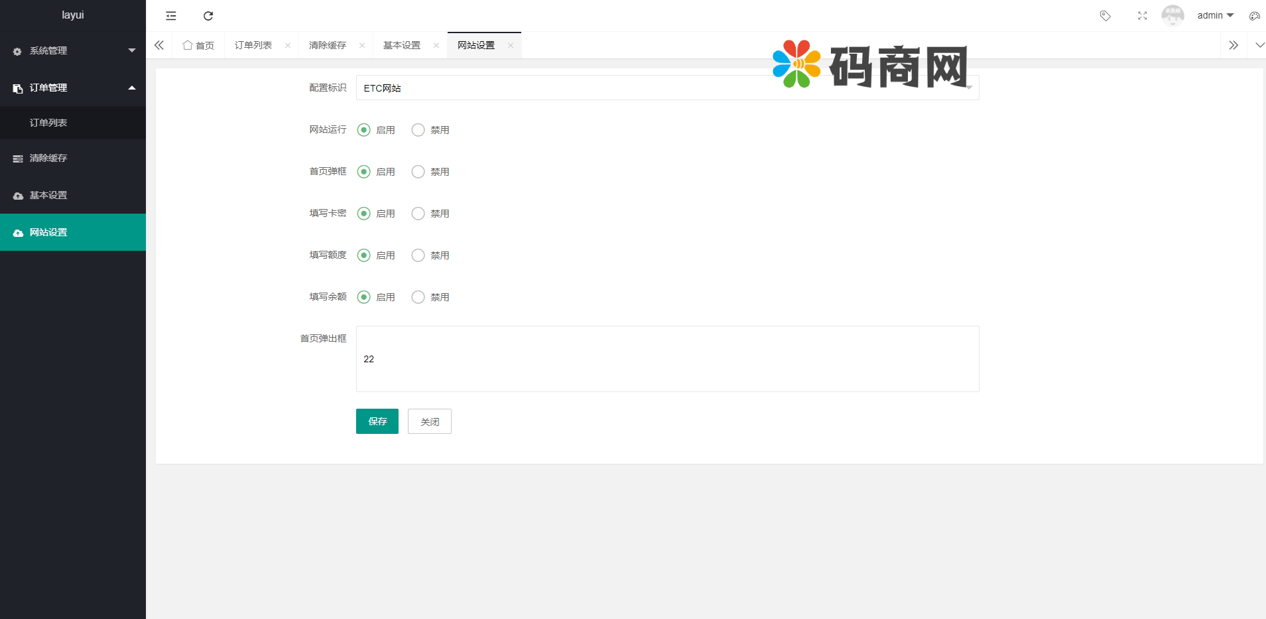
Task: Click the admin user avatar
Action: pos(1172,15)
